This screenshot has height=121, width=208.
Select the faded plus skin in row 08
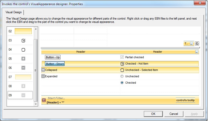pyautogui.click(x=23, y=86)
